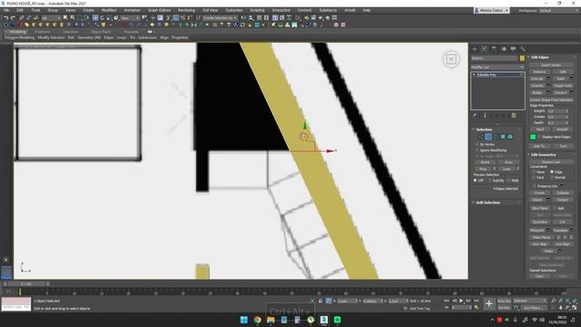Open the Rendering menu
Image resolution: width=581 pixels, height=327 pixels.
(x=186, y=10)
